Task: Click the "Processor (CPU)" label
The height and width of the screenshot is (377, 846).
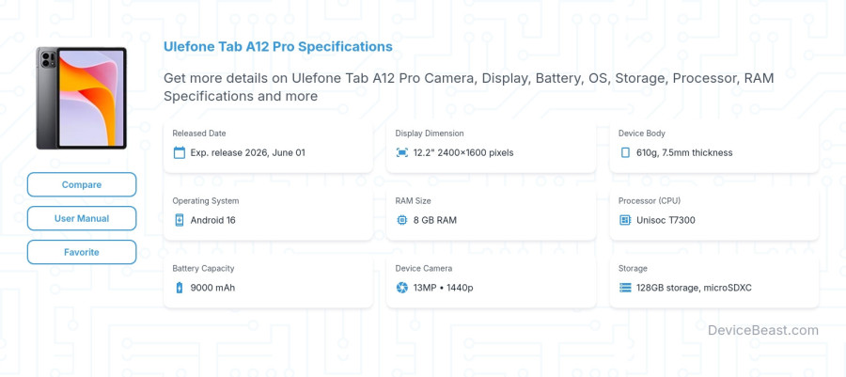Action: coord(649,200)
